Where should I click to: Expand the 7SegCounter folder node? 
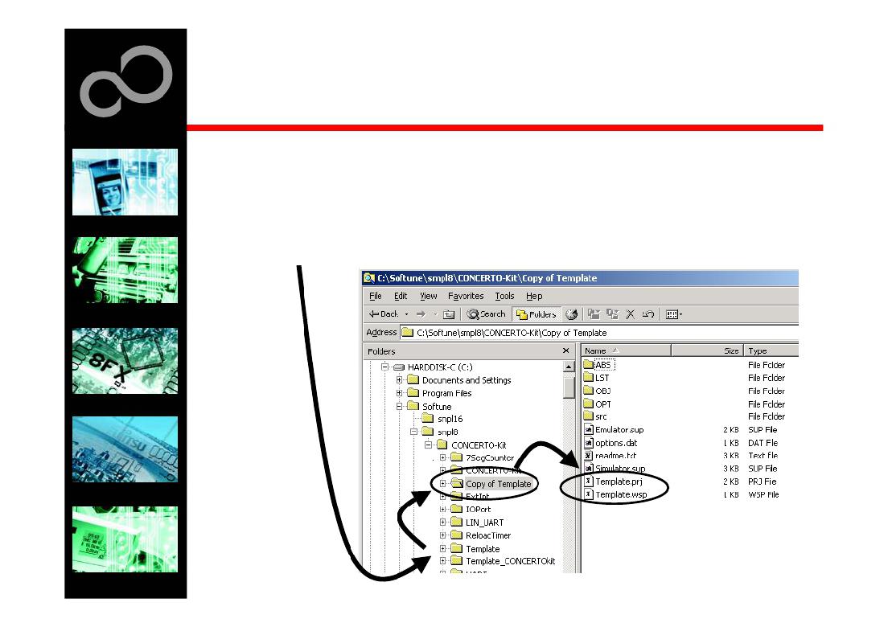coord(443,457)
